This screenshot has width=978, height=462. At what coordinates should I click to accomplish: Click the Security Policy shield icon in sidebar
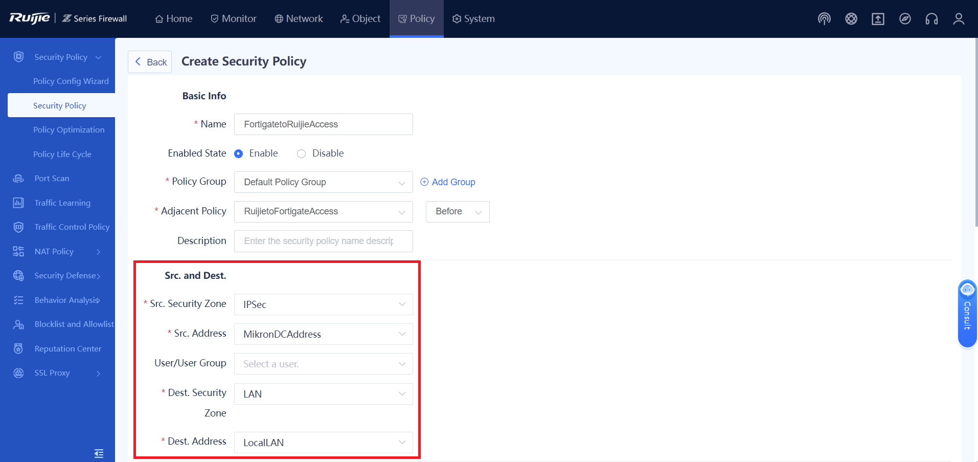click(x=19, y=57)
